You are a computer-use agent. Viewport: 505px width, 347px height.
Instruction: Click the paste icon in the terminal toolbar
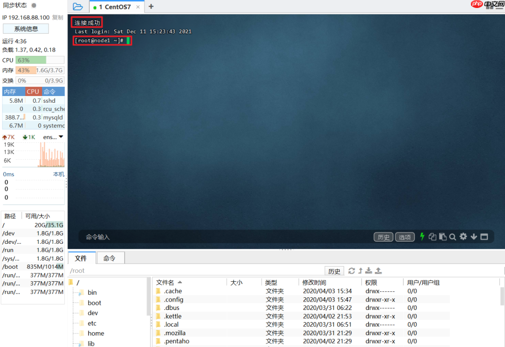[x=442, y=237]
